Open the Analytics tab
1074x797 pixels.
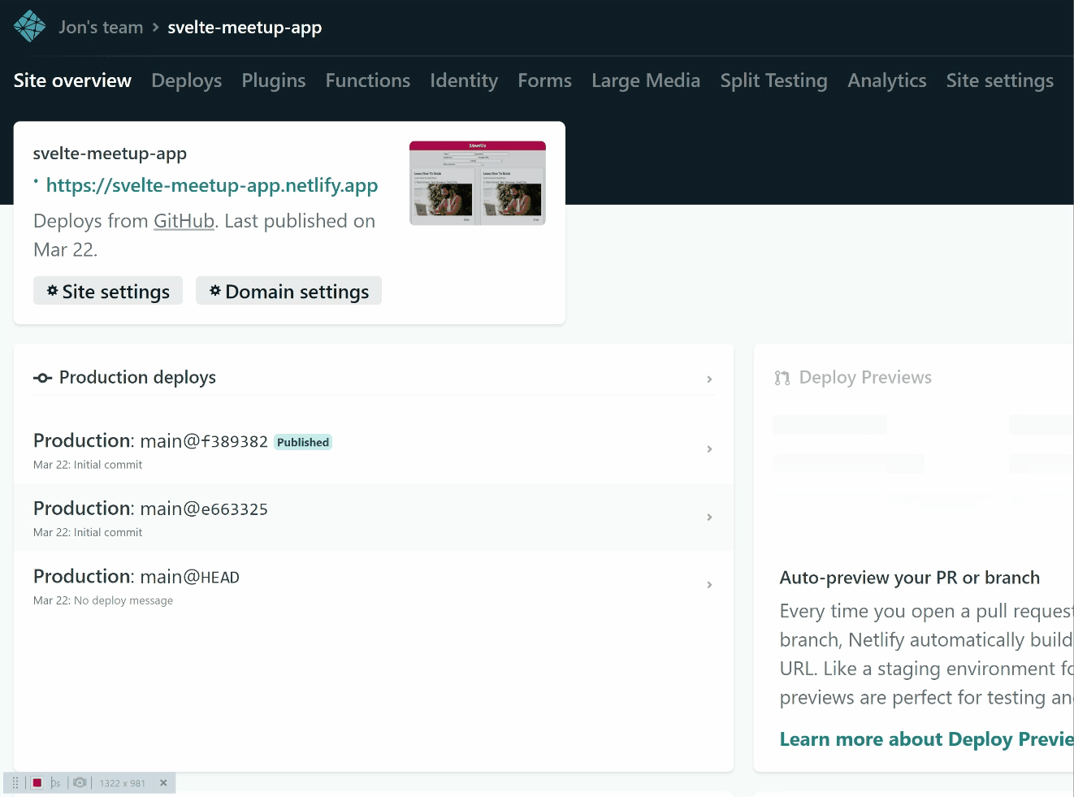tap(887, 80)
